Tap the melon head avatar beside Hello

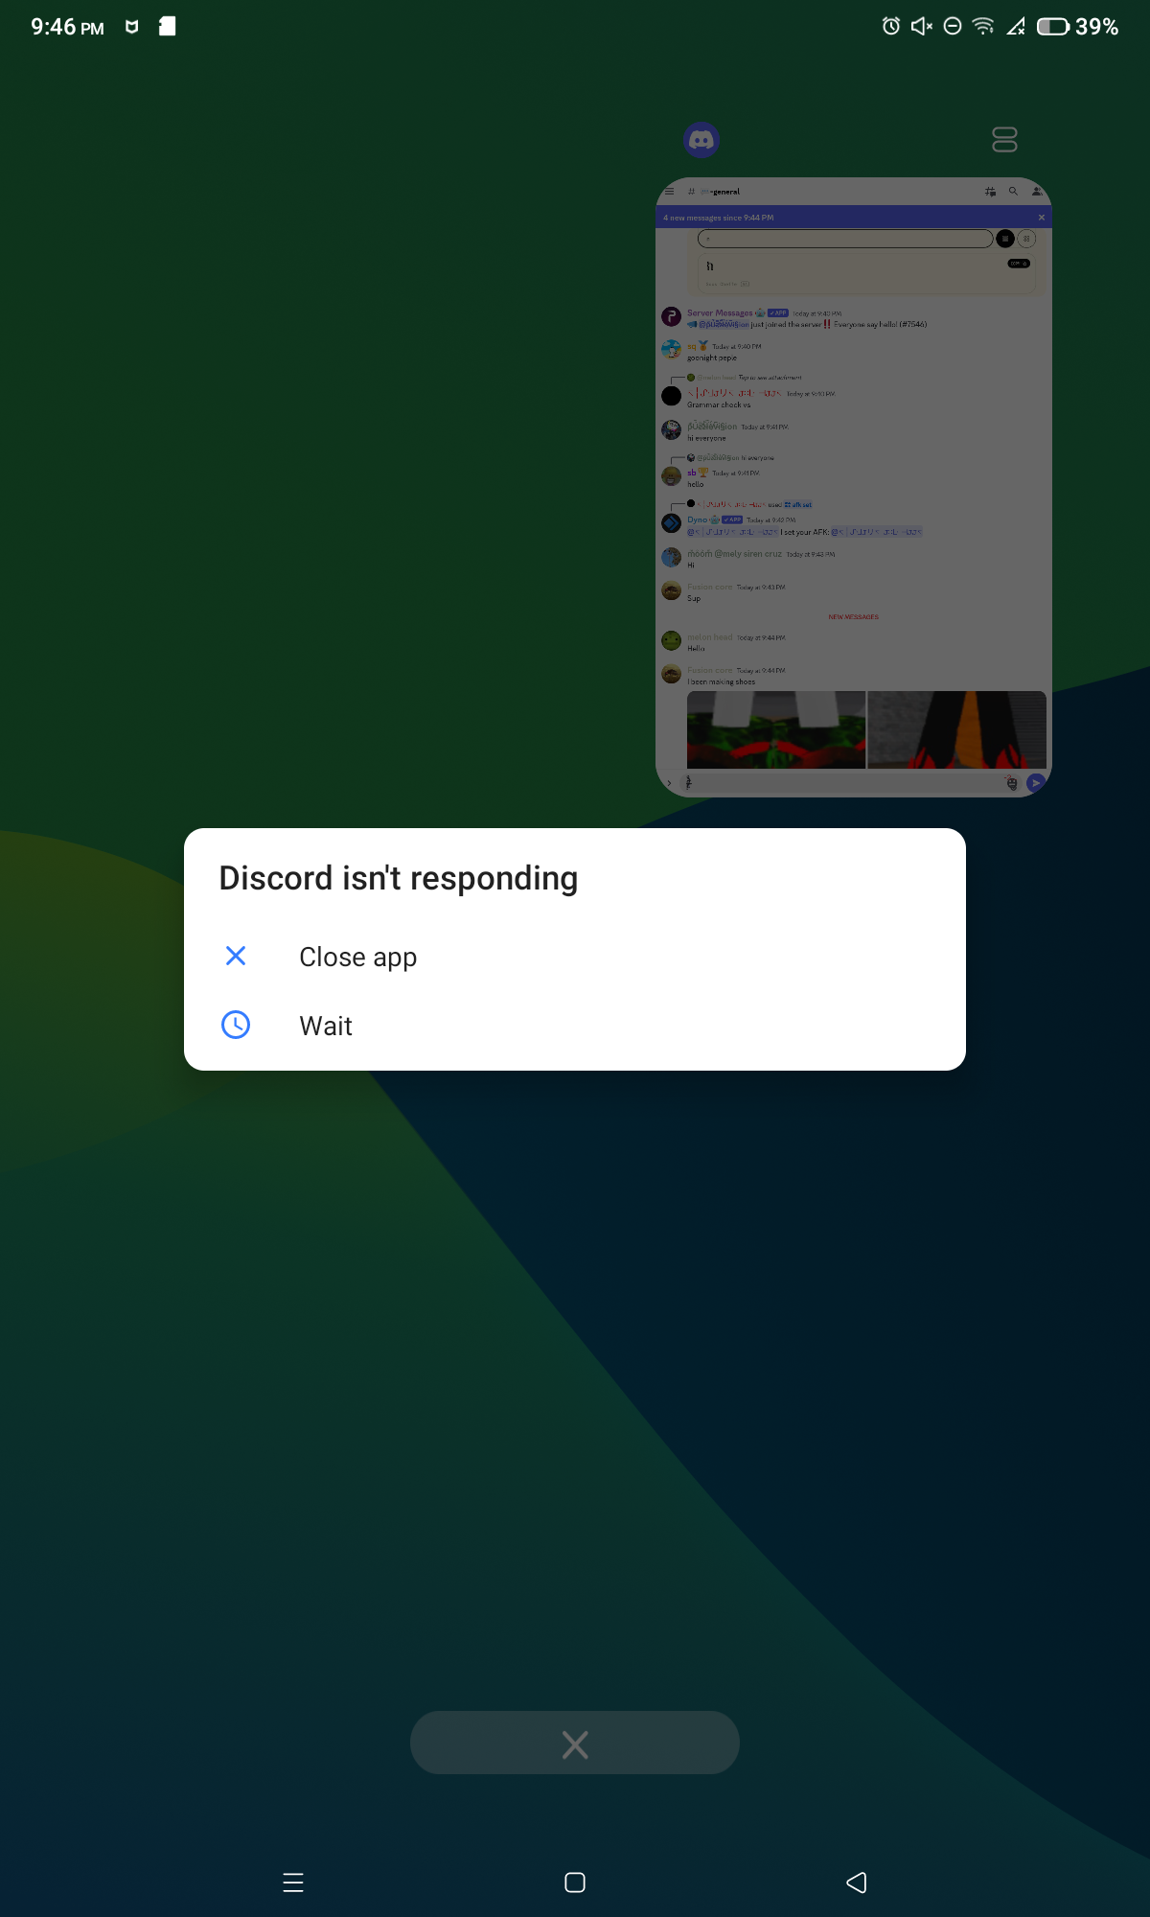pyautogui.click(x=672, y=640)
